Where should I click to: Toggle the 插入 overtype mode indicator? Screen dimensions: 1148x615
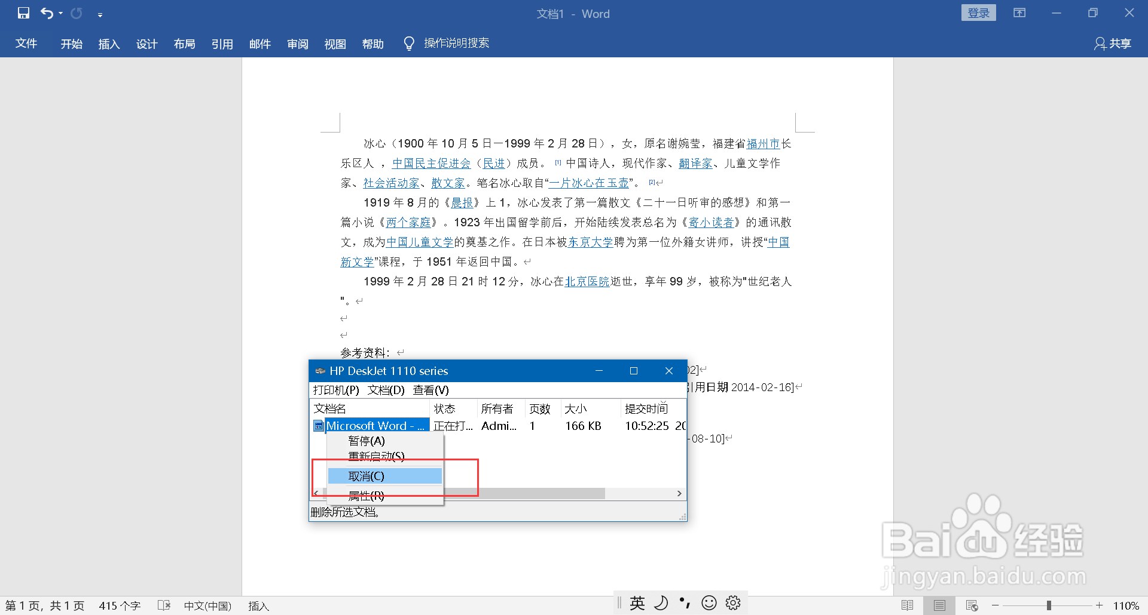point(258,605)
